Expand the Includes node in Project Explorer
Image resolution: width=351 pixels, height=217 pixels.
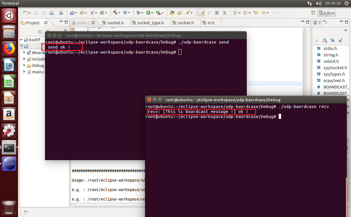tap(24, 59)
